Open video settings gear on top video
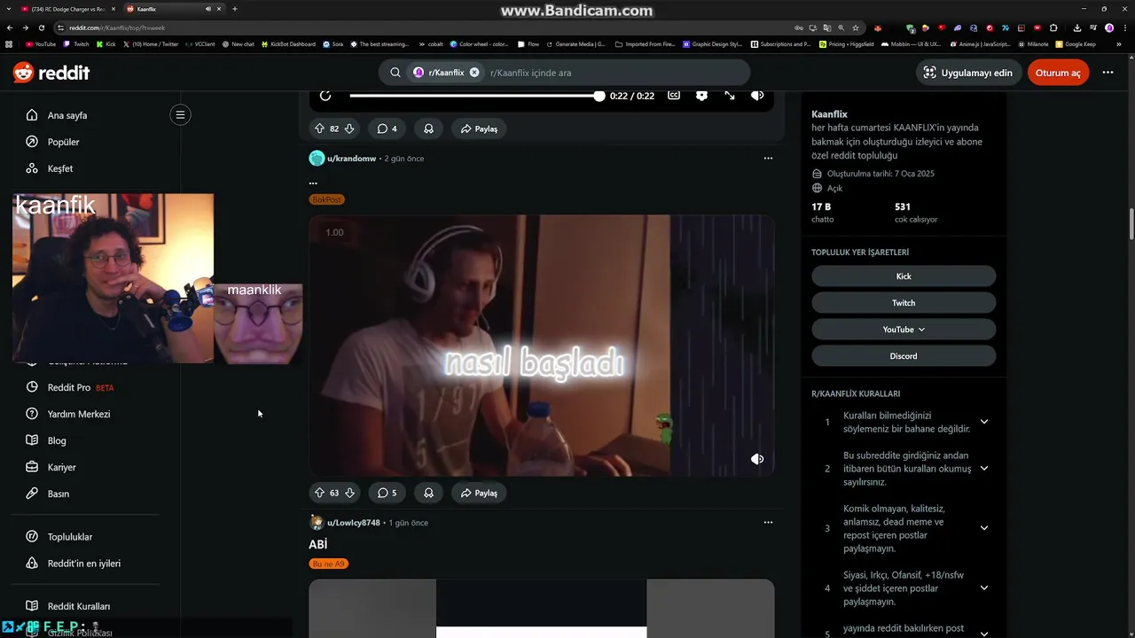This screenshot has height=638, width=1135. pos(701,96)
